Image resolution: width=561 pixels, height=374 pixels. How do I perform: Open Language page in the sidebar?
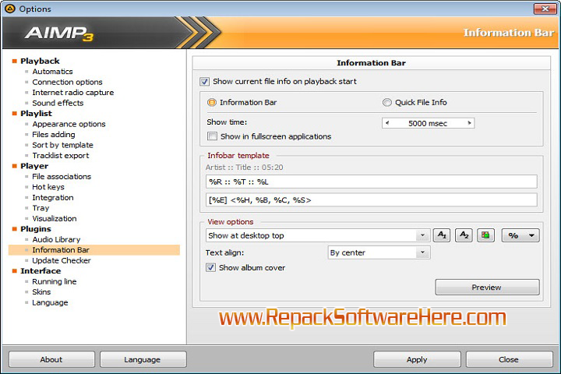pyautogui.click(x=50, y=303)
